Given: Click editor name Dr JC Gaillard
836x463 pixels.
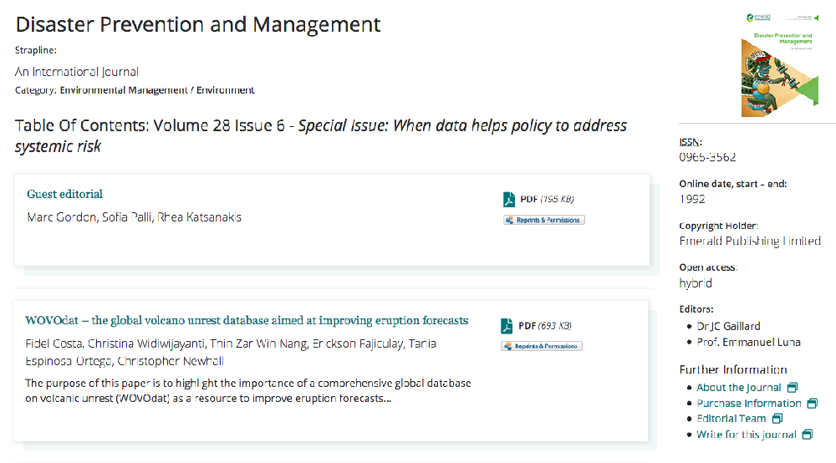Looking at the screenshot, I should (728, 326).
